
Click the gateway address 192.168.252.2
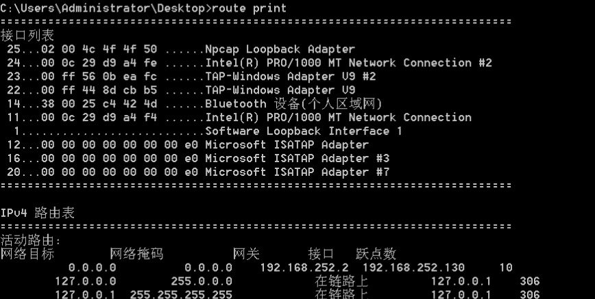(x=304, y=268)
